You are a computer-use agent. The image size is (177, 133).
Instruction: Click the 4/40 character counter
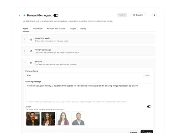(x=147, y=75)
